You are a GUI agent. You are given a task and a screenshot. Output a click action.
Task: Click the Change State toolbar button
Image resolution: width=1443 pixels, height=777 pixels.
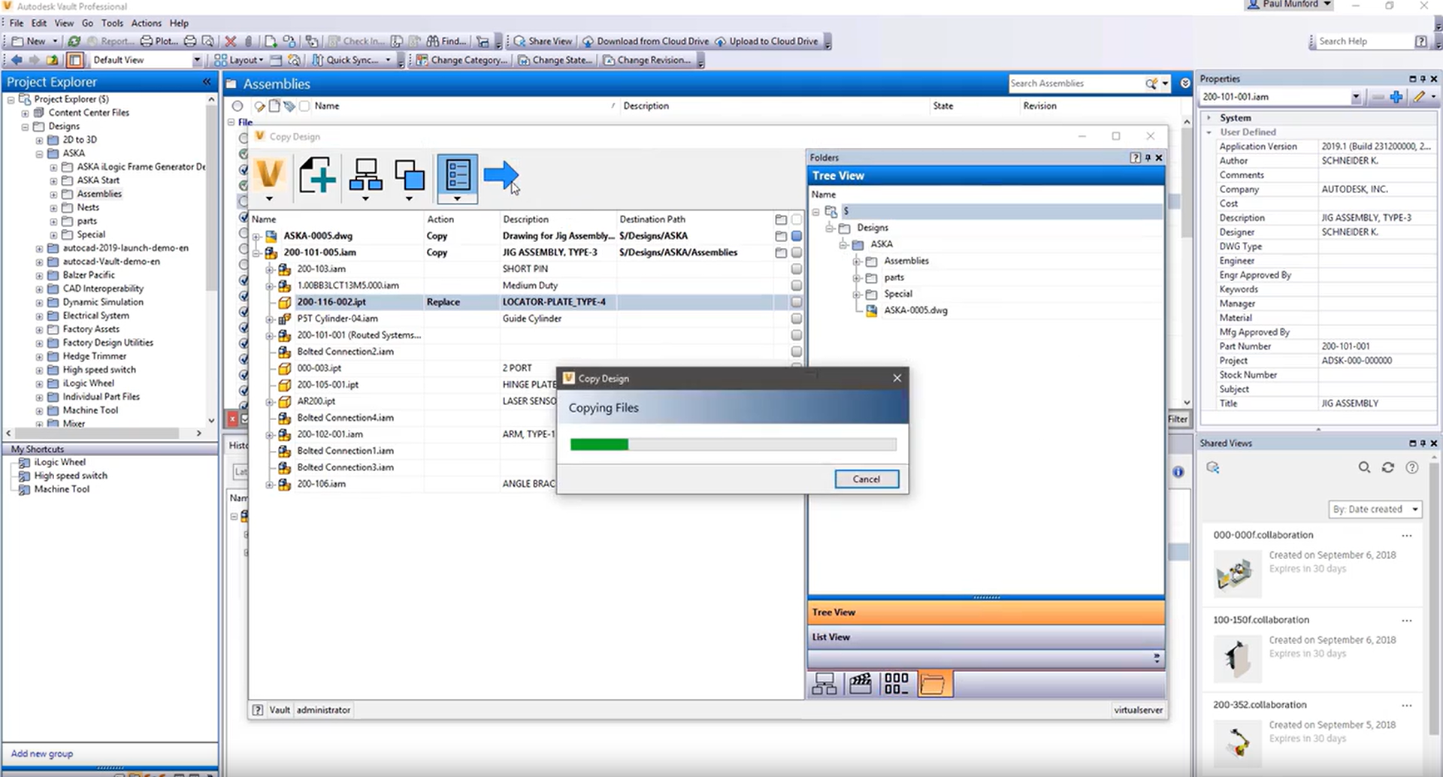click(x=555, y=60)
